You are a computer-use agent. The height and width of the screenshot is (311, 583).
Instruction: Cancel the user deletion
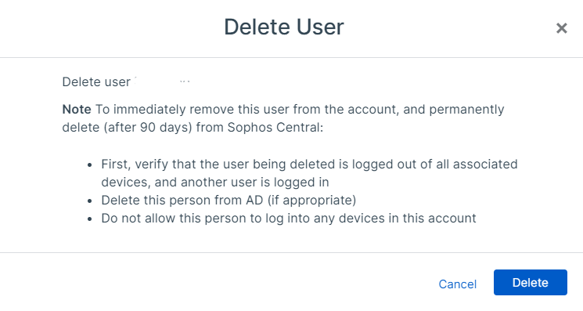tap(457, 284)
